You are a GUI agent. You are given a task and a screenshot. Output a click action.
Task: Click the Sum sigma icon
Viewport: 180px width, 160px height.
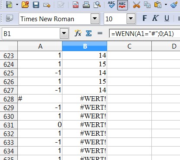pyautogui.click(x=88, y=33)
